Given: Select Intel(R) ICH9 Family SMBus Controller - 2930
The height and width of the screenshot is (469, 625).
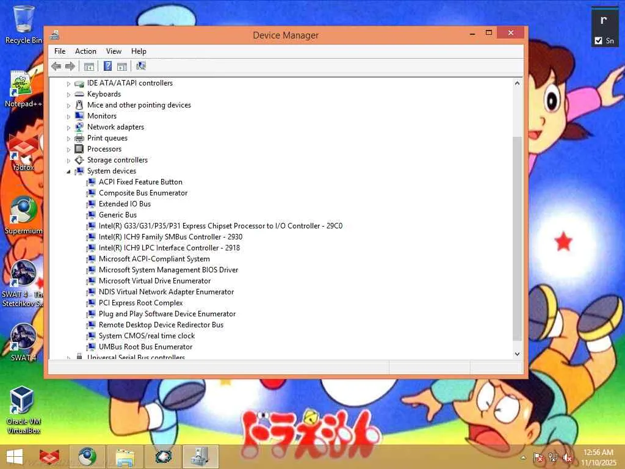Looking at the screenshot, I should [171, 237].
